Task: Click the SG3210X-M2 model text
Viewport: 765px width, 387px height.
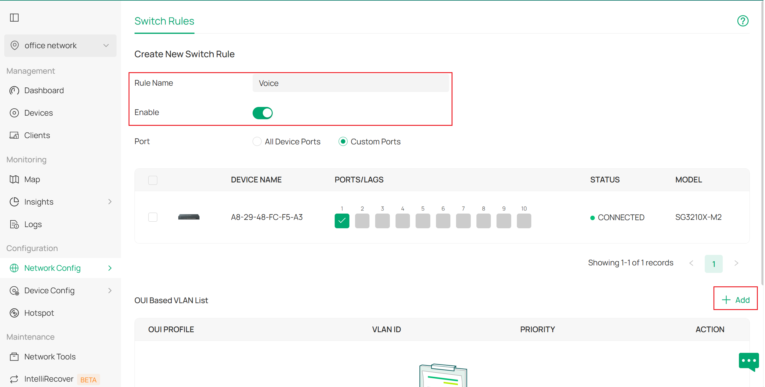Action: click(699, 217)
